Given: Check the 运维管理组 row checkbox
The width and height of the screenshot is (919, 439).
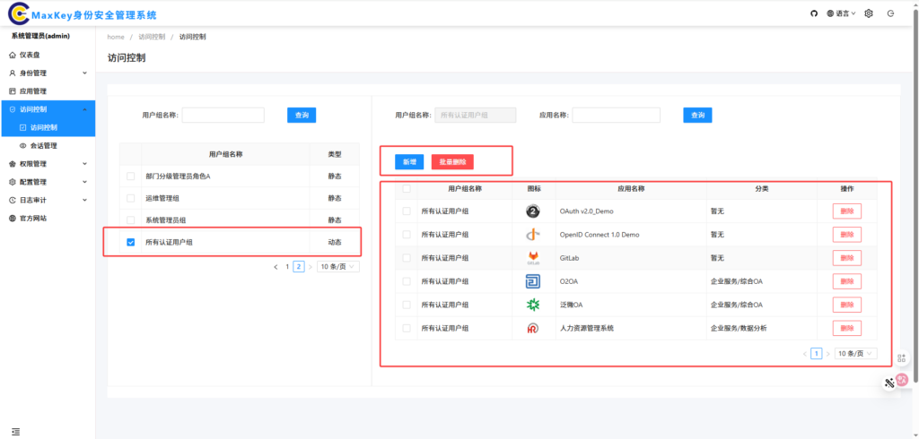Looking at the screenshot, I should click(131, 198).
